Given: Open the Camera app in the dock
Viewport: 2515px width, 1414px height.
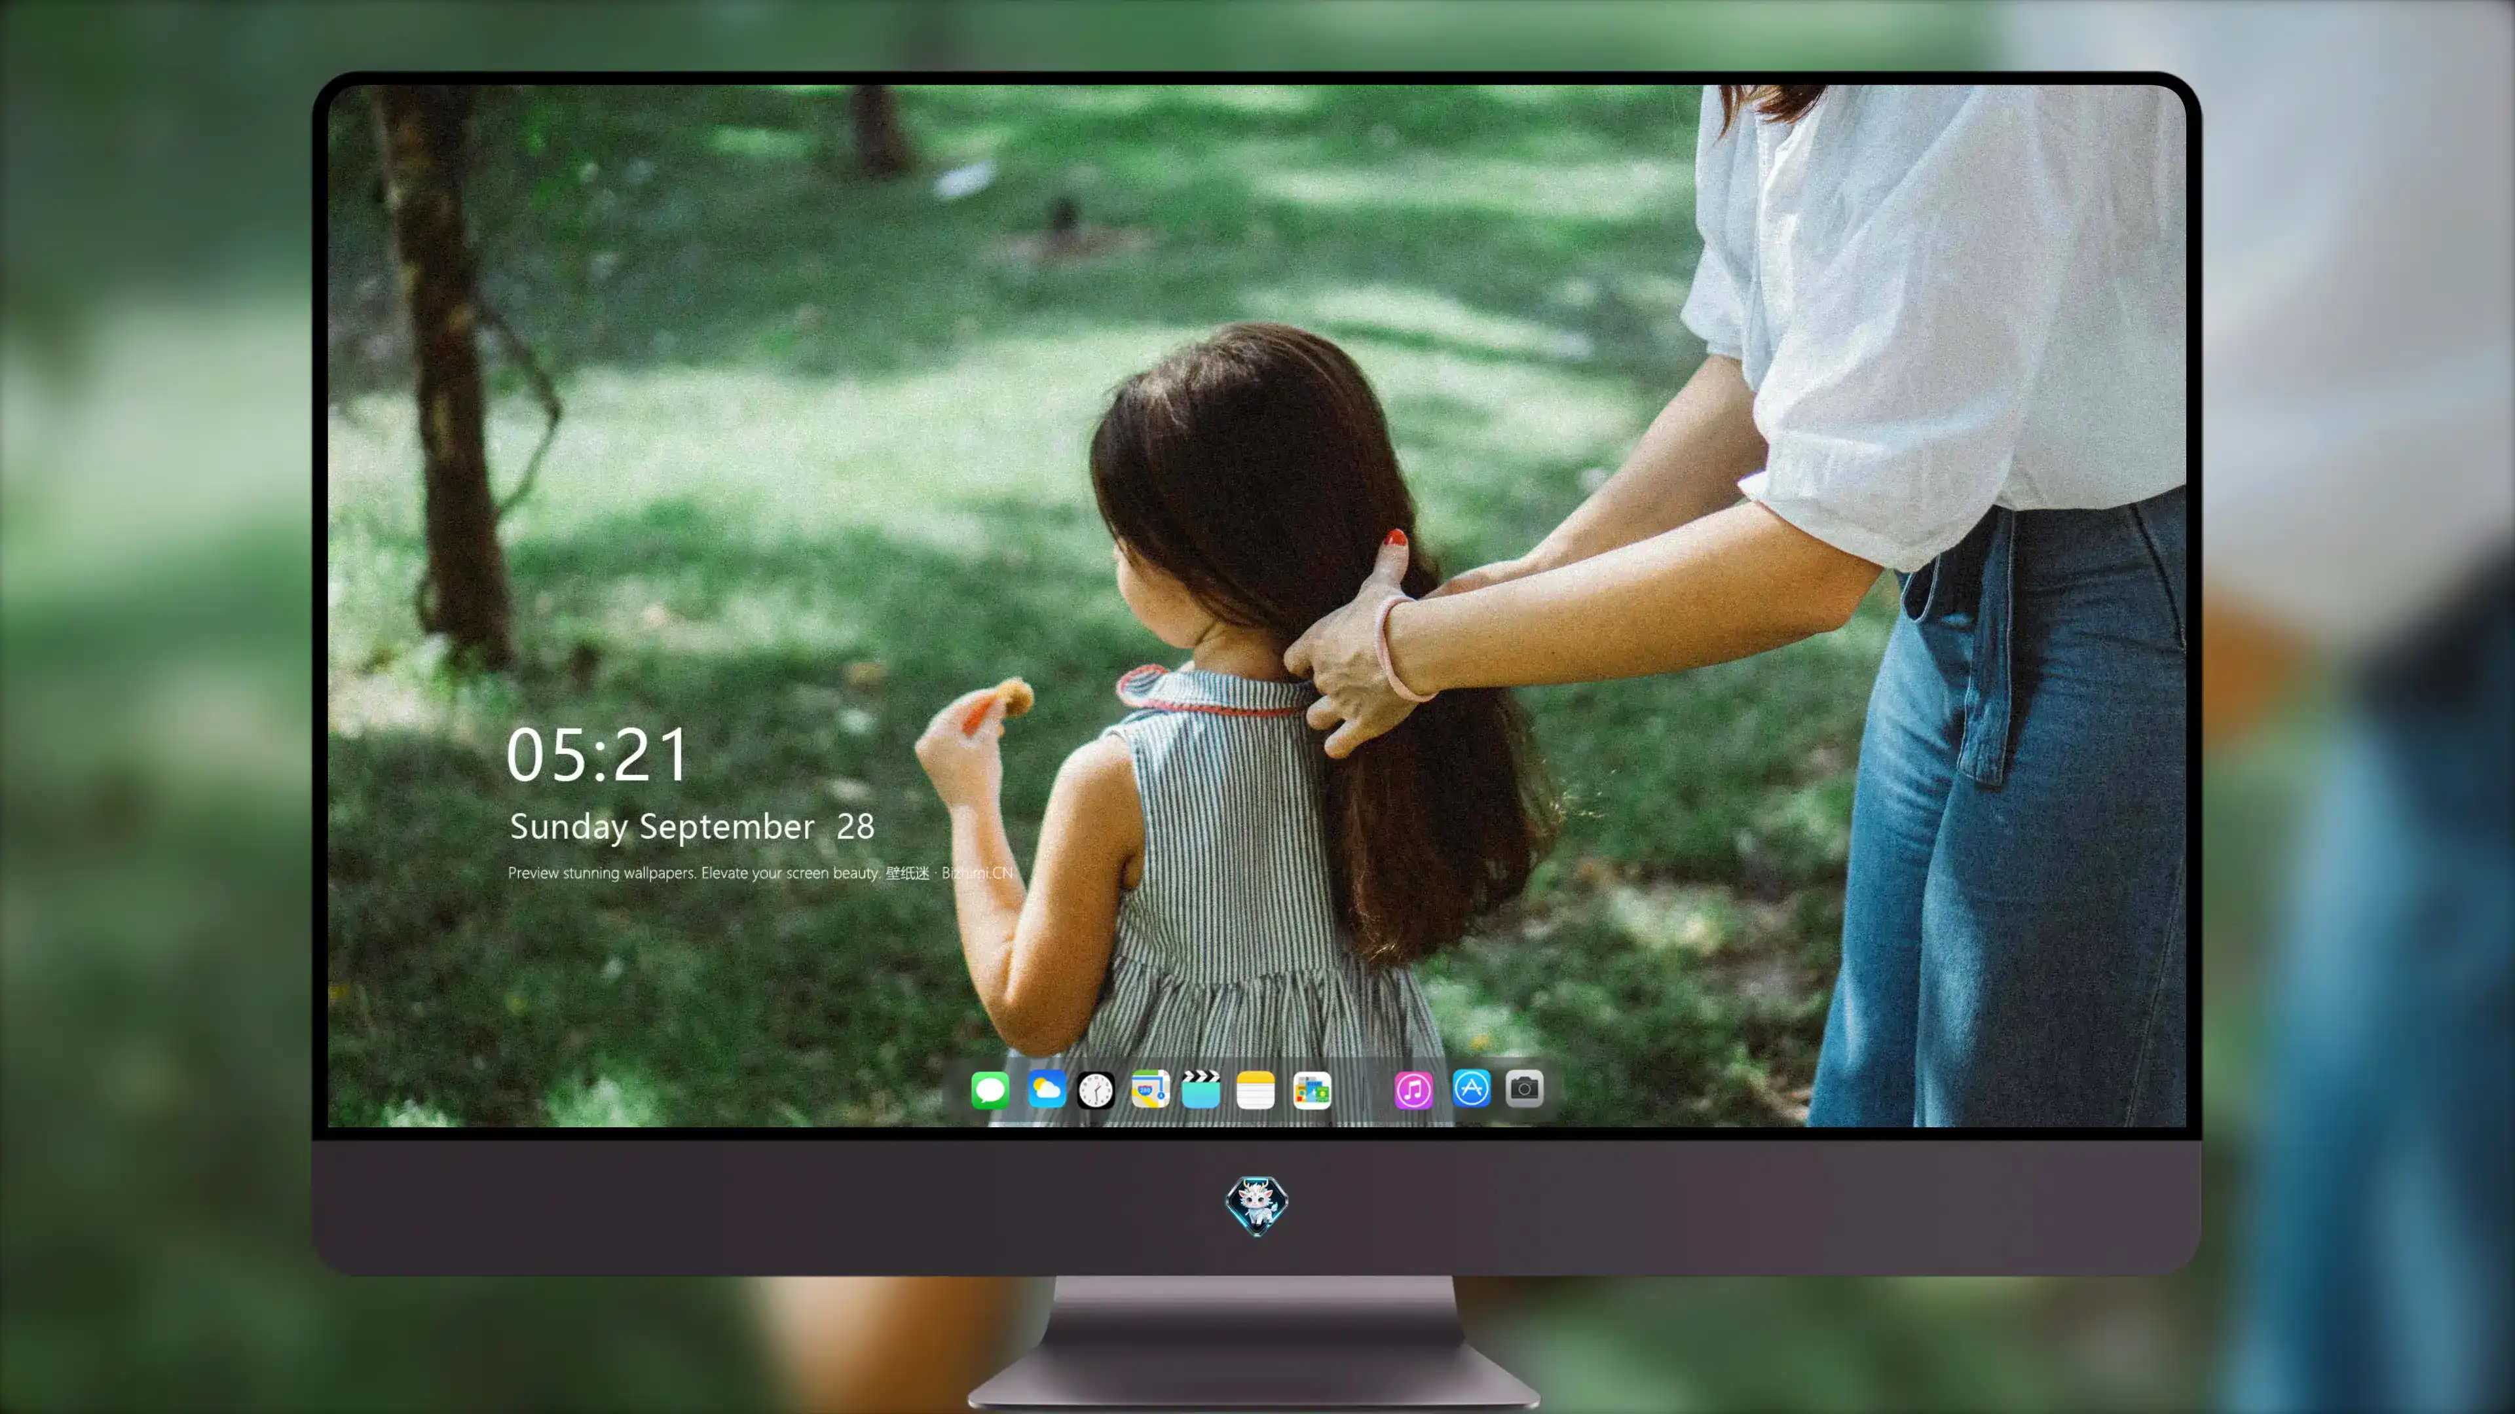Looking at the screenshot, I should tap(1524, 1088).
